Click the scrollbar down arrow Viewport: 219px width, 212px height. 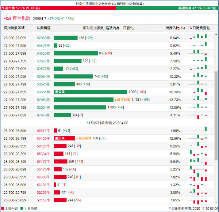click(x=216, y=202)
